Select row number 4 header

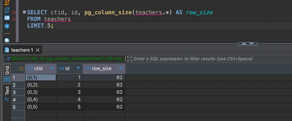click(x=18, y=99)
